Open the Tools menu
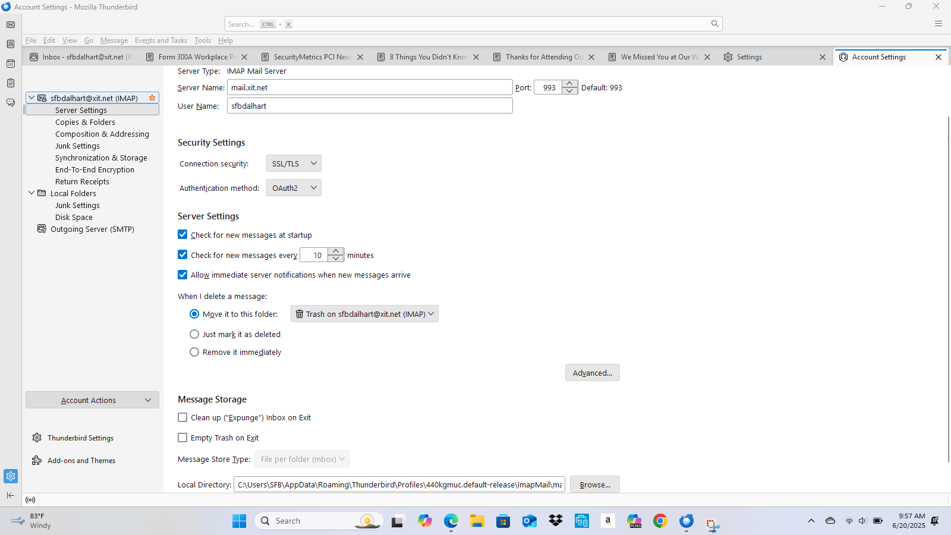This screenshot has width=951, height=535. point(203,40)
